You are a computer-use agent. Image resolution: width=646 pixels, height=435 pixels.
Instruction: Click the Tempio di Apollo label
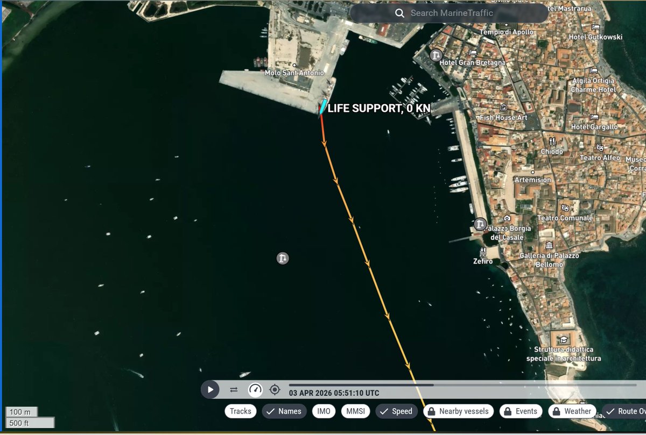tap(507, 32)
